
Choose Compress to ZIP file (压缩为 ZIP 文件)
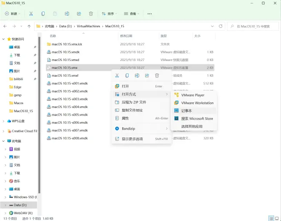pyautogui.click(x=142, y=102)
